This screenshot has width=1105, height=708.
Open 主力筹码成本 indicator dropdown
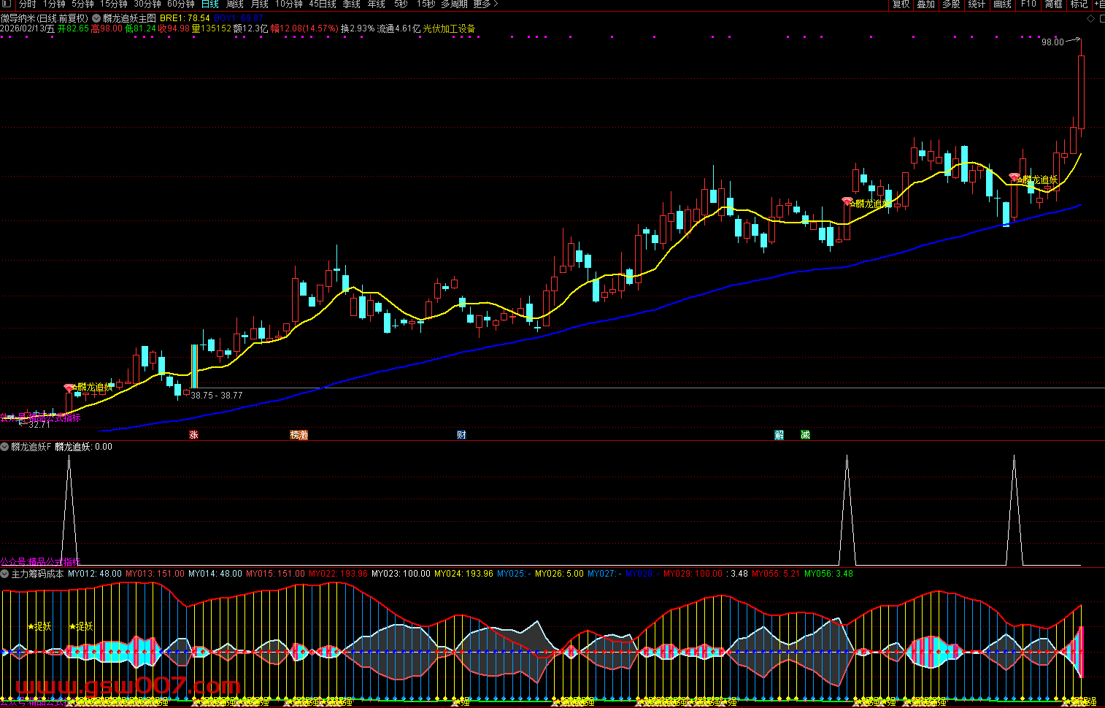(5, 574)
